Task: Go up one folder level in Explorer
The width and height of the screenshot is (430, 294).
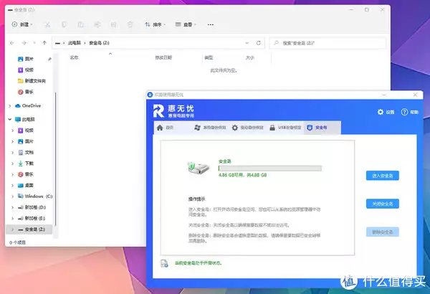Action: [x=44, y=43]
